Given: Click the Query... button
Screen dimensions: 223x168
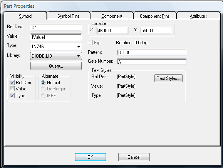Looking at the screenshot, I should pyautogui.click(x=56, y=66).
